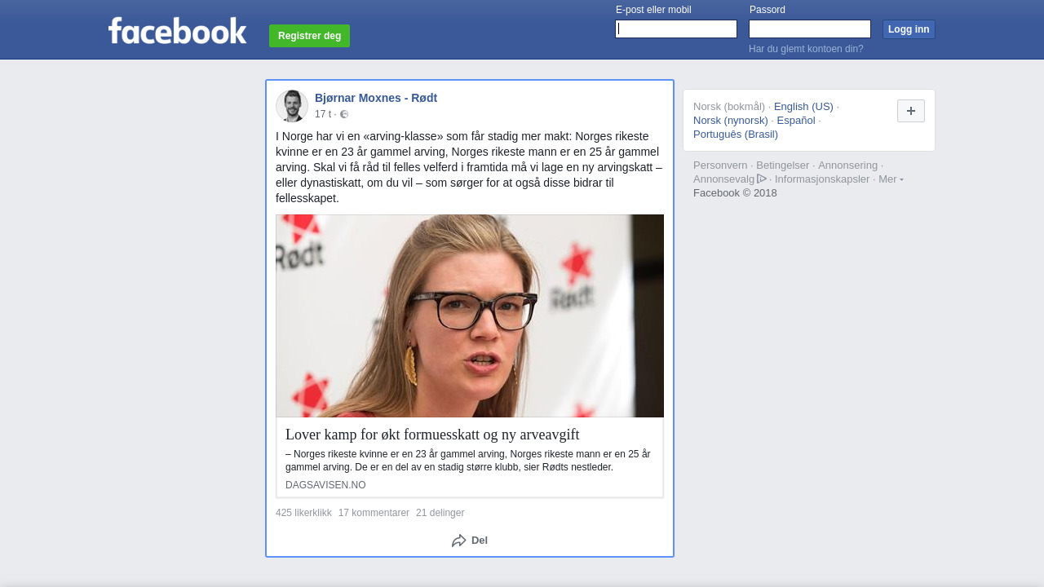Open Bjørnar Moxnes - Rødt page link
The image size is (1044, 587).
(x=376, y=98)
